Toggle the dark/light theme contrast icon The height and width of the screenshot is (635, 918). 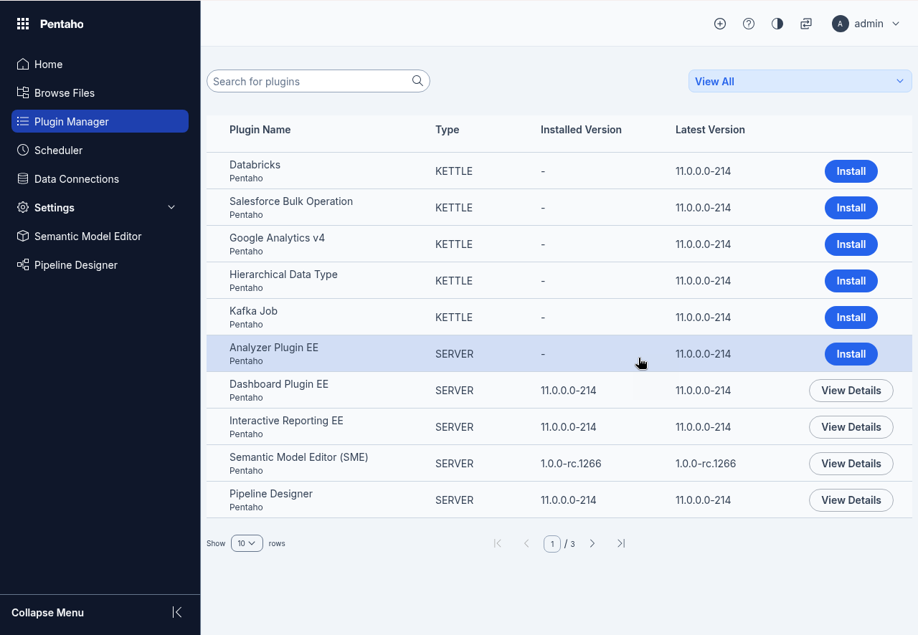click(777, 24)
